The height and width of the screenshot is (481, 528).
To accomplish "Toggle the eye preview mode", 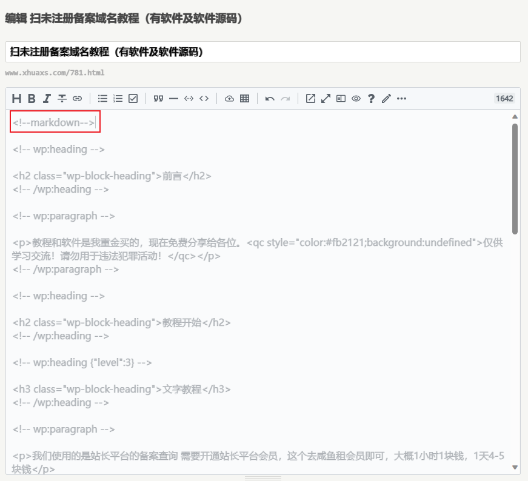I will pos(356,98).
